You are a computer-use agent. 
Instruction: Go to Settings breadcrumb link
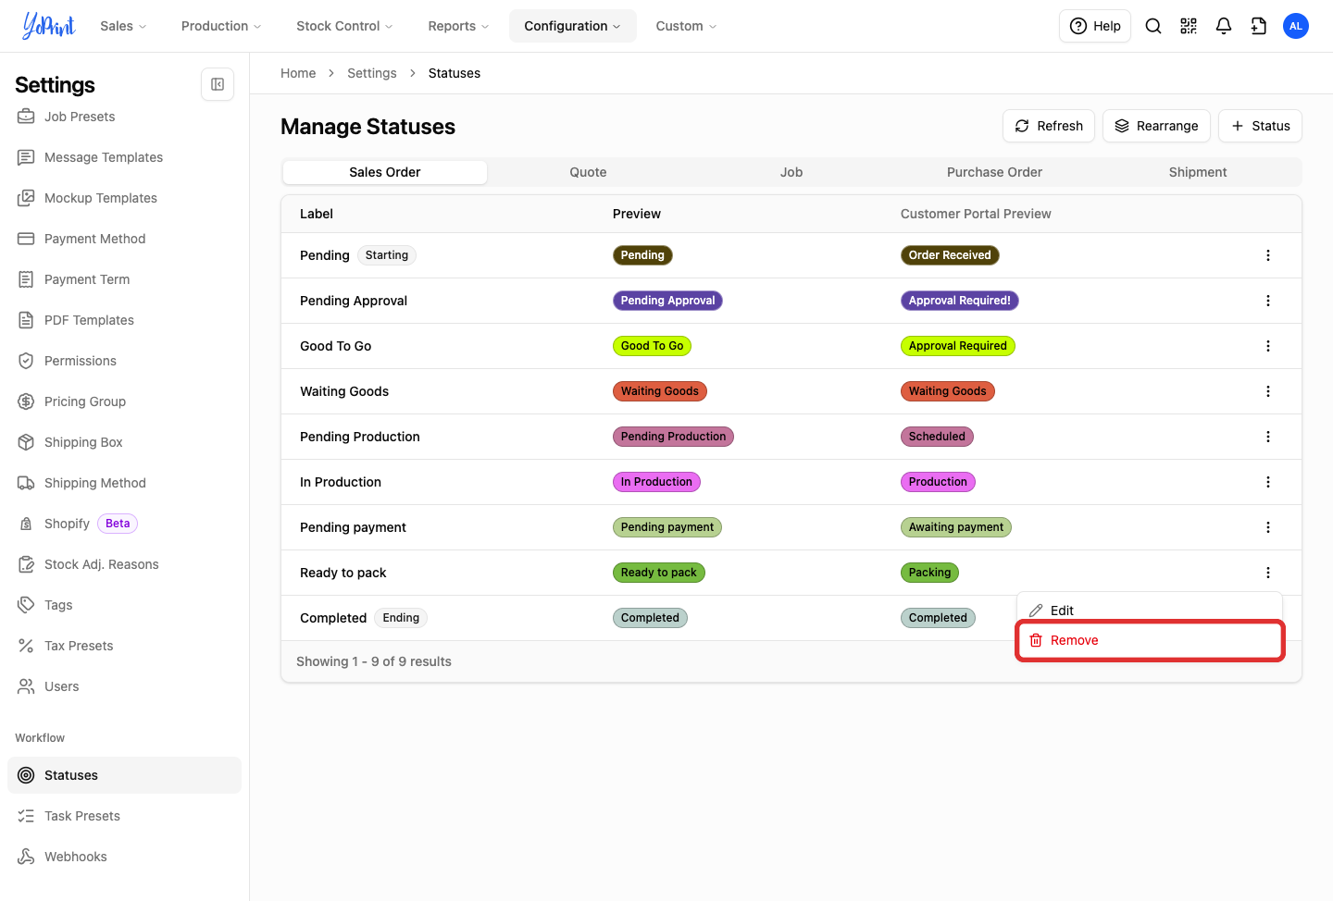[372, 73]
